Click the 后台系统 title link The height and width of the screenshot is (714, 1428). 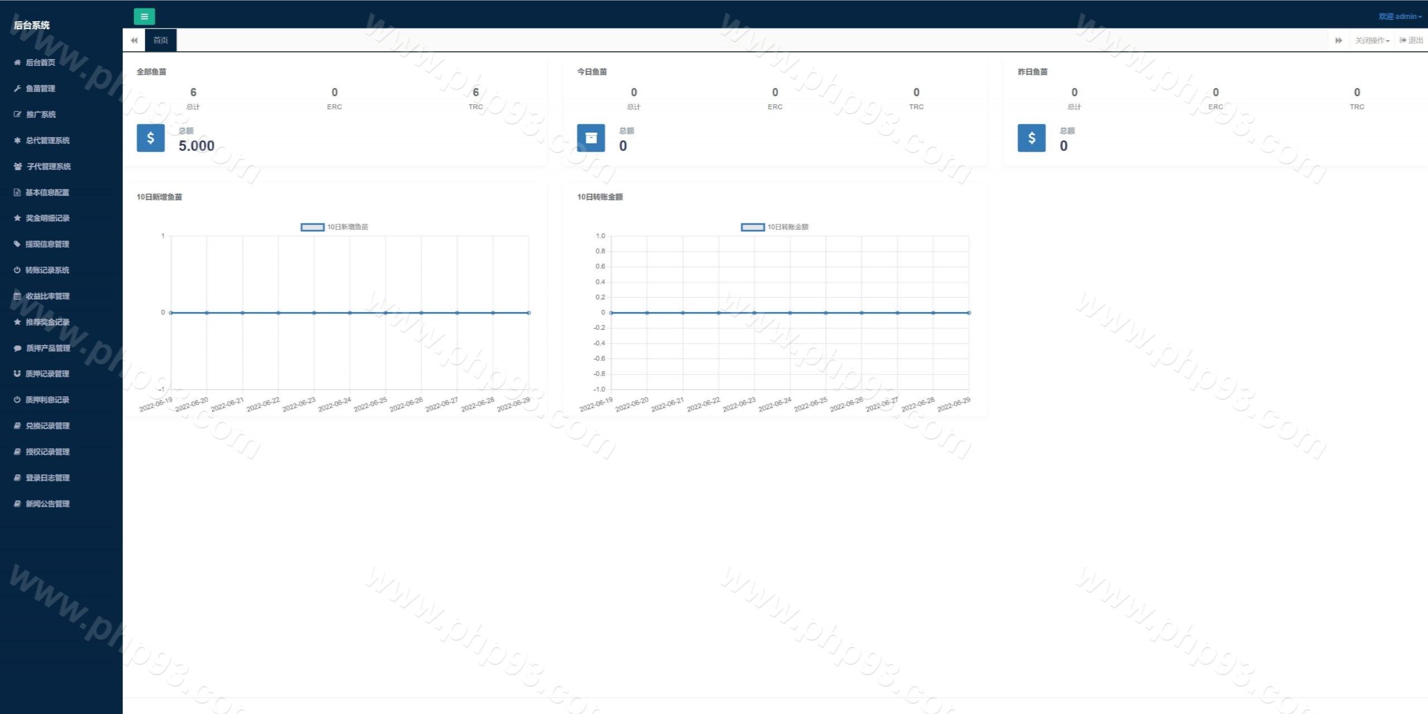coord(32,25)
